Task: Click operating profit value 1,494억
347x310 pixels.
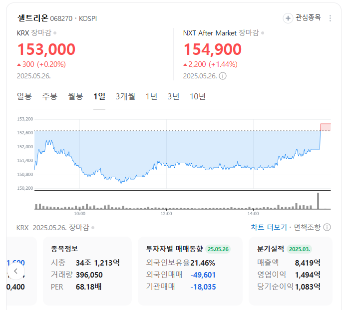Action: click(x=308, y=275)
